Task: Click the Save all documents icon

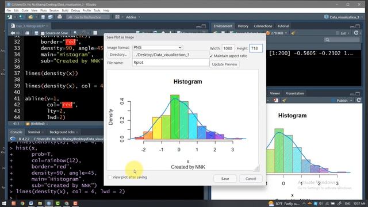Action: [x=50, y=17]
